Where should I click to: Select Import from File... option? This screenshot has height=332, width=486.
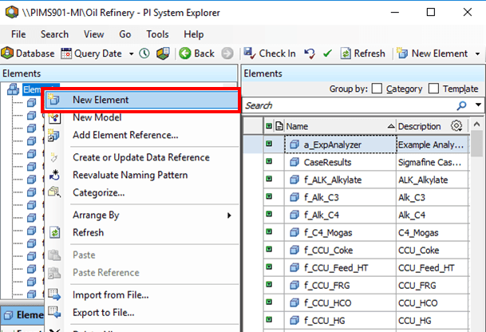[109, 294]
